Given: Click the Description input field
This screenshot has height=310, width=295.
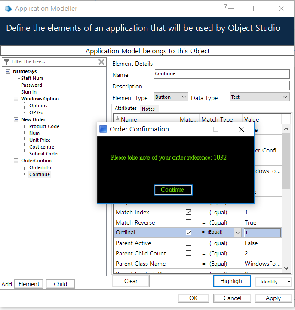Looking at the screenshot, I should point(221,85).
